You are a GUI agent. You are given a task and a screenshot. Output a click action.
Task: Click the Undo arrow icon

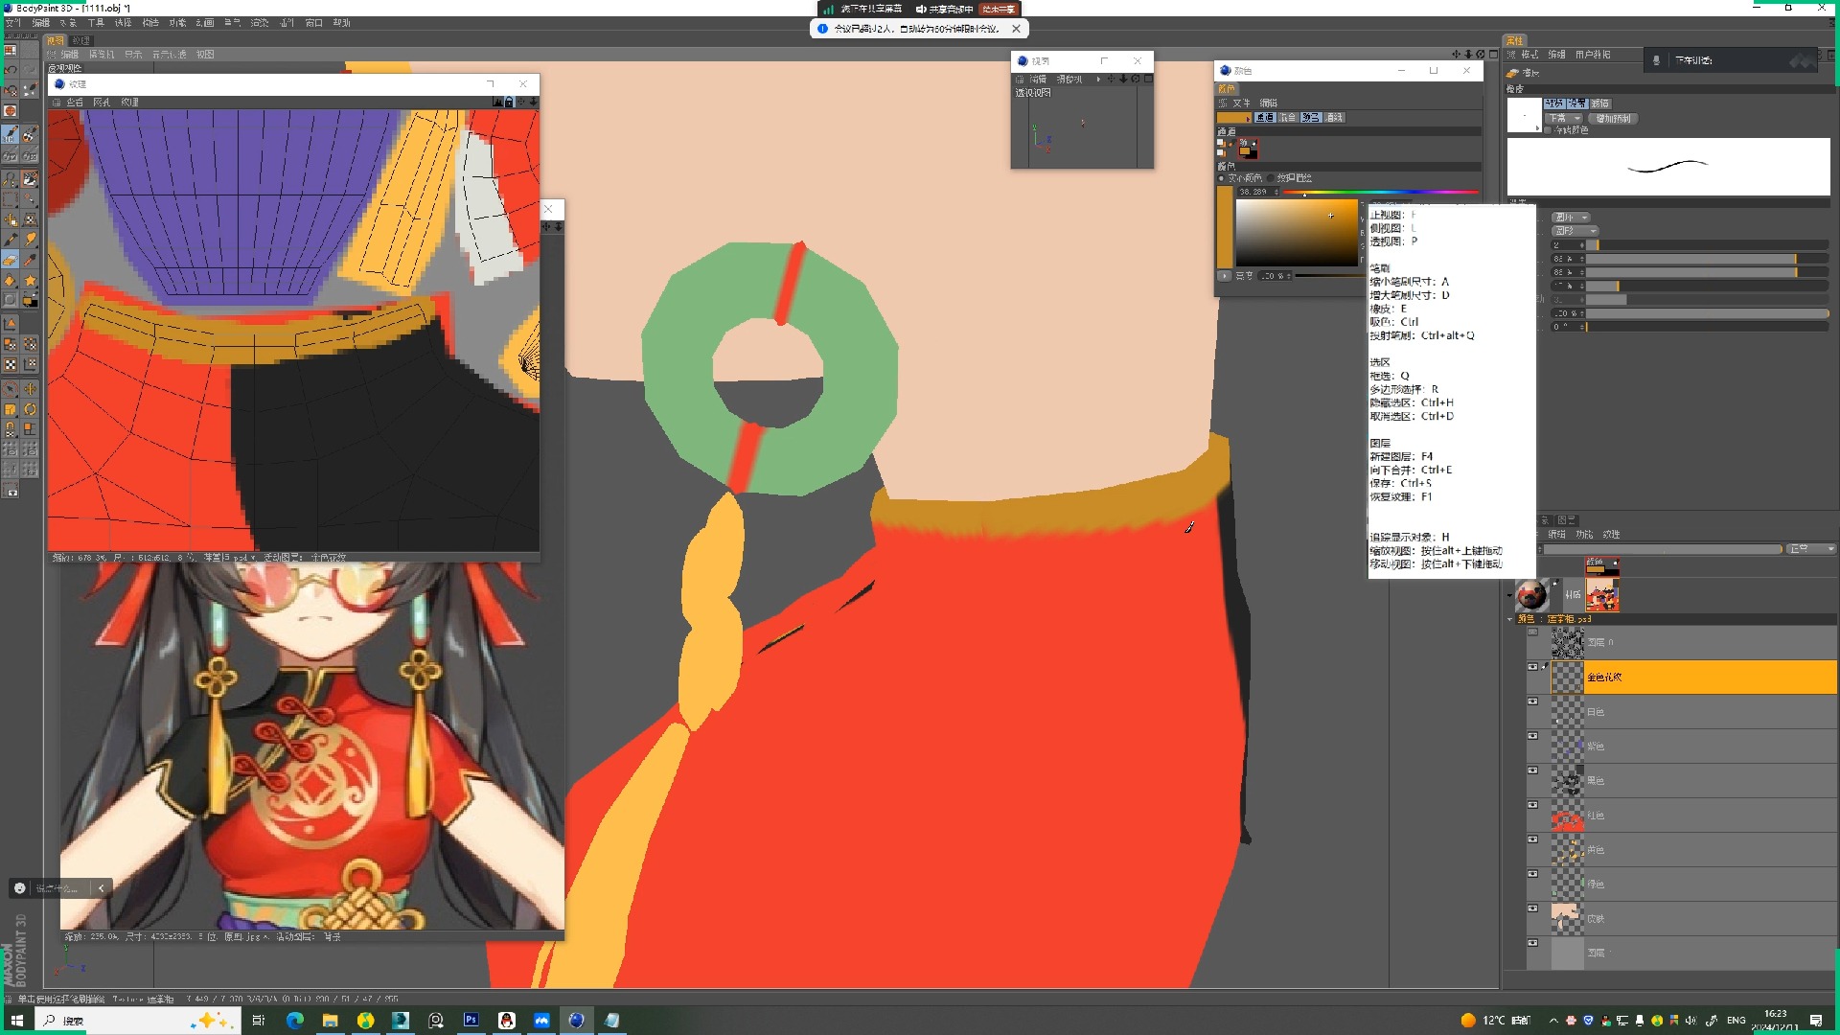pyautogui.click(x=11, y=70)
